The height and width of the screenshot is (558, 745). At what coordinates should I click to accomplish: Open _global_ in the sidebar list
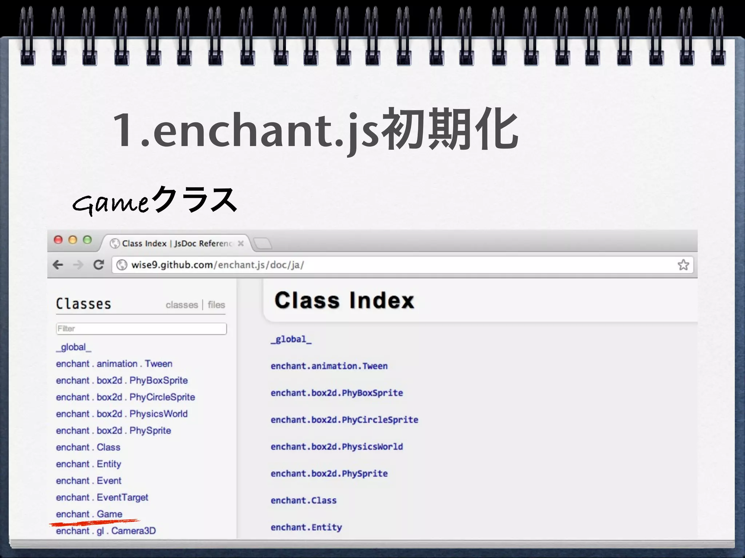73,347
